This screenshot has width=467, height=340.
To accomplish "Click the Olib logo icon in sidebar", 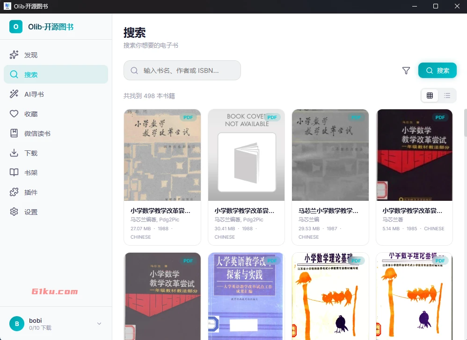I will 16,27.
